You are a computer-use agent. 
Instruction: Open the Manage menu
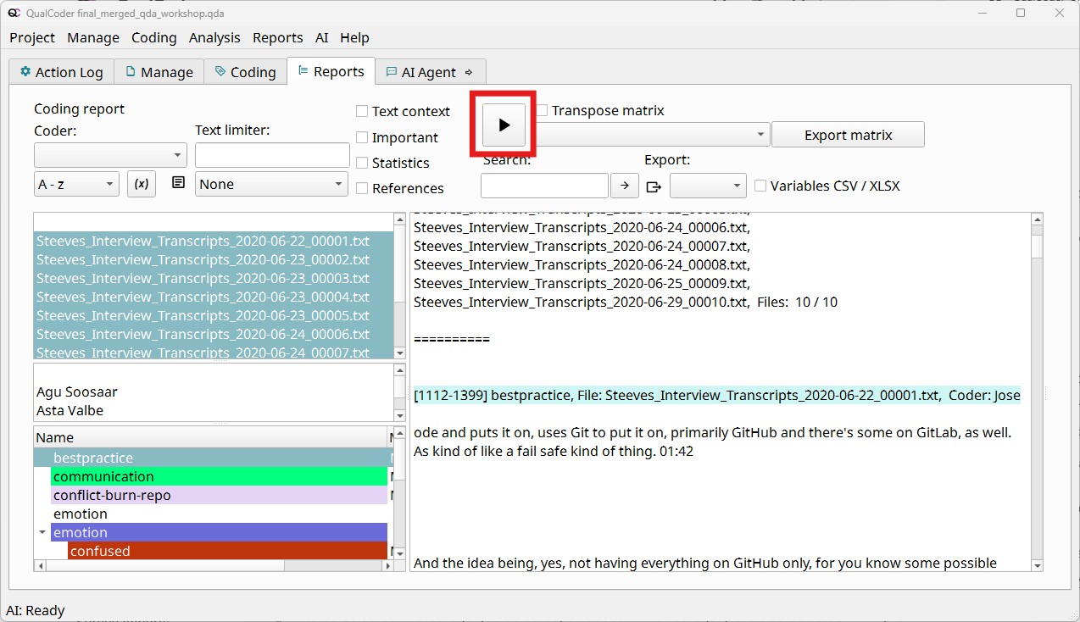point(93,37)
